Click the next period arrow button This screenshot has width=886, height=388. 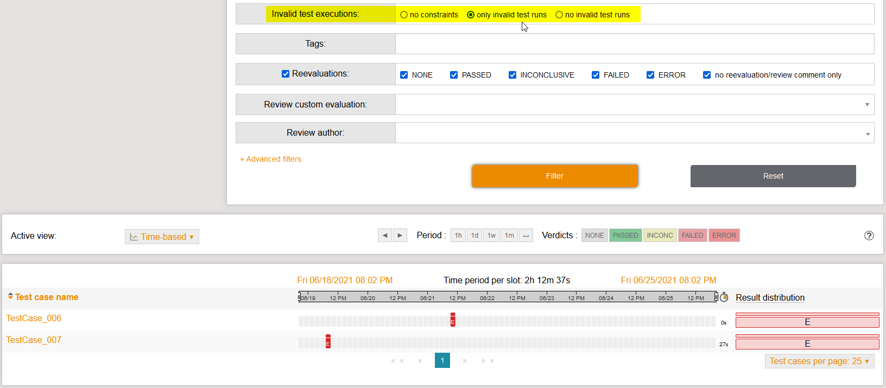pyautogui.click(x=400, y=236)
